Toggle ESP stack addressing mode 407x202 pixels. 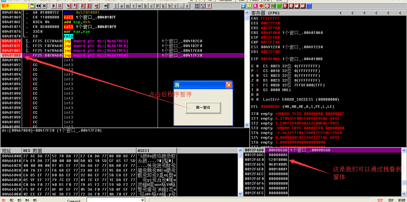[x=380, y=200]
